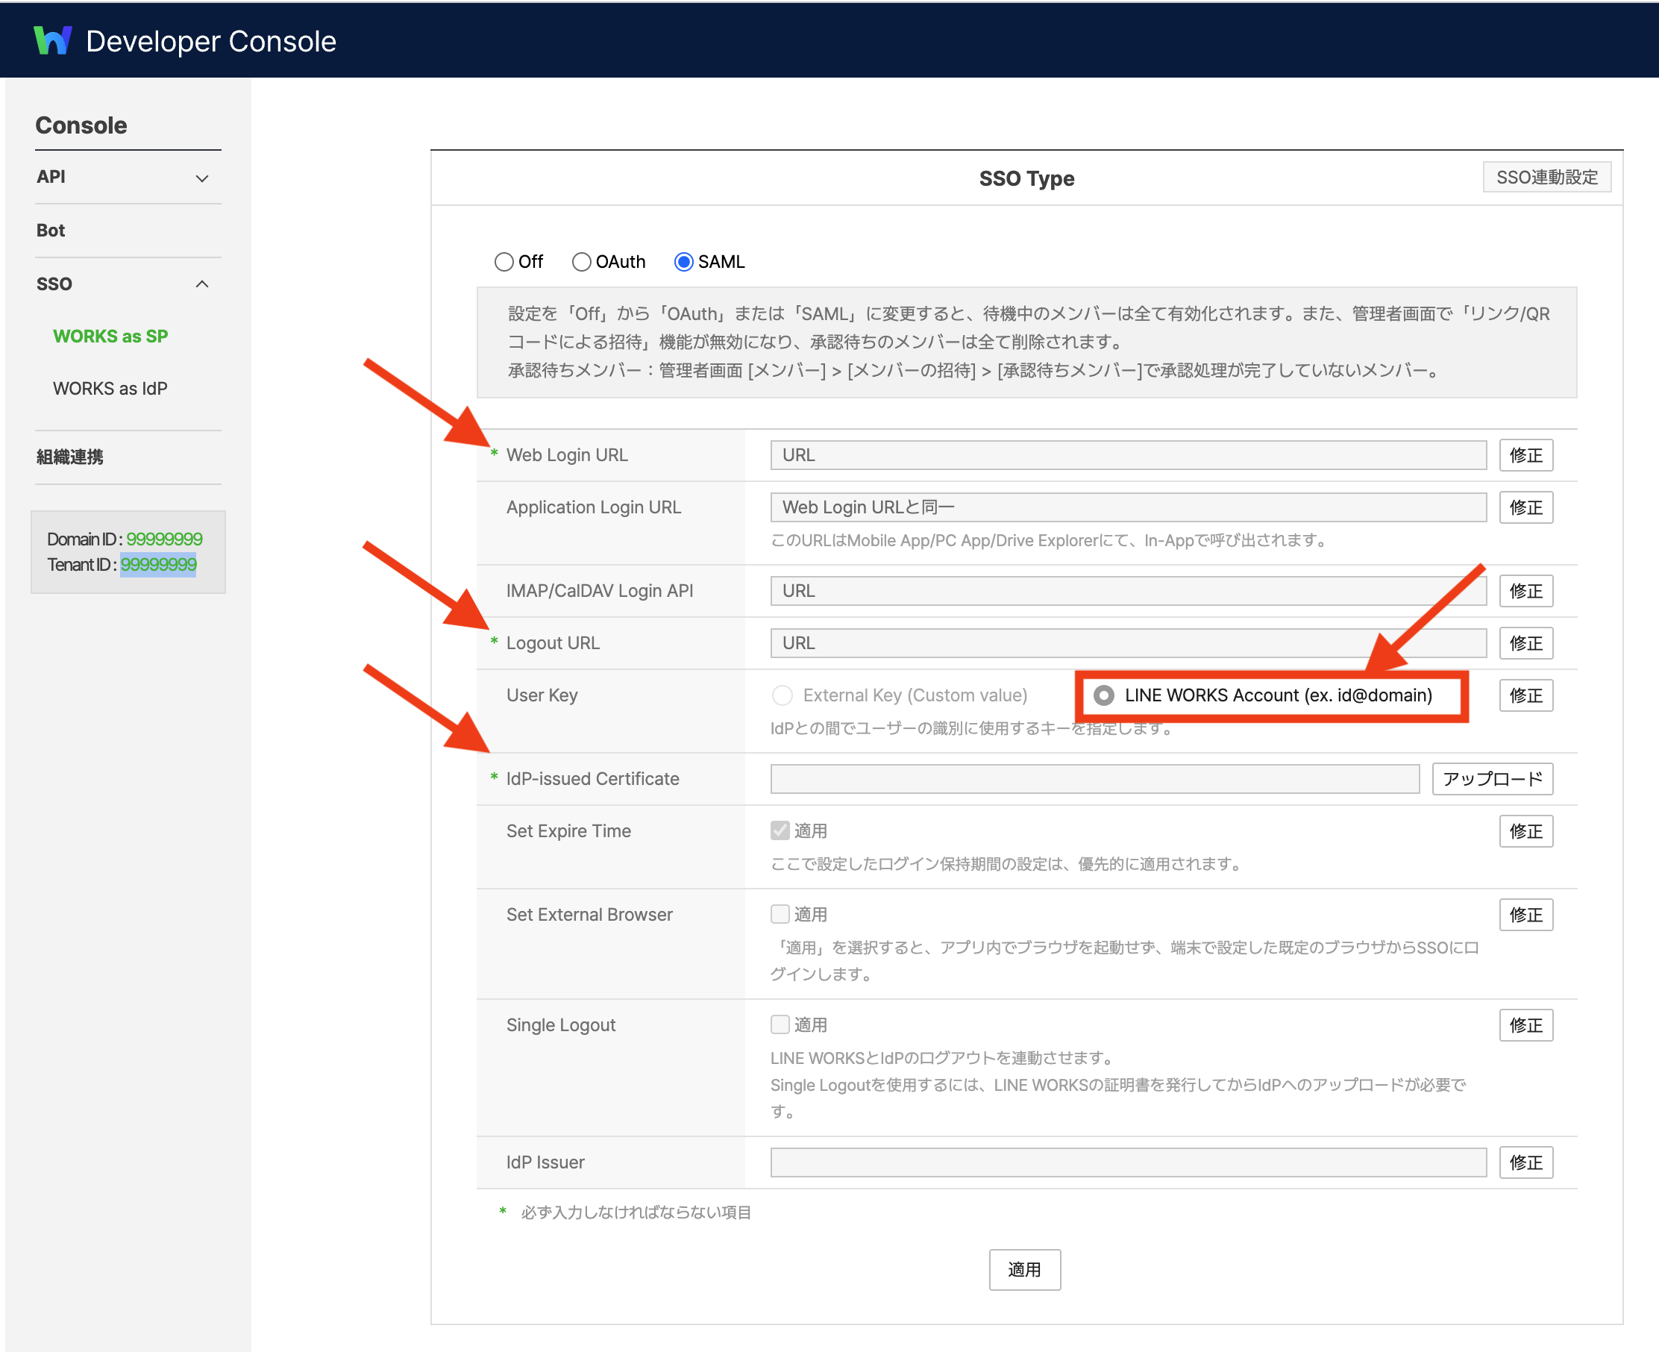Click the Tenant ID value 99999999
The height and width of the screenshot is (1352, 1659).
click(159, 565)
